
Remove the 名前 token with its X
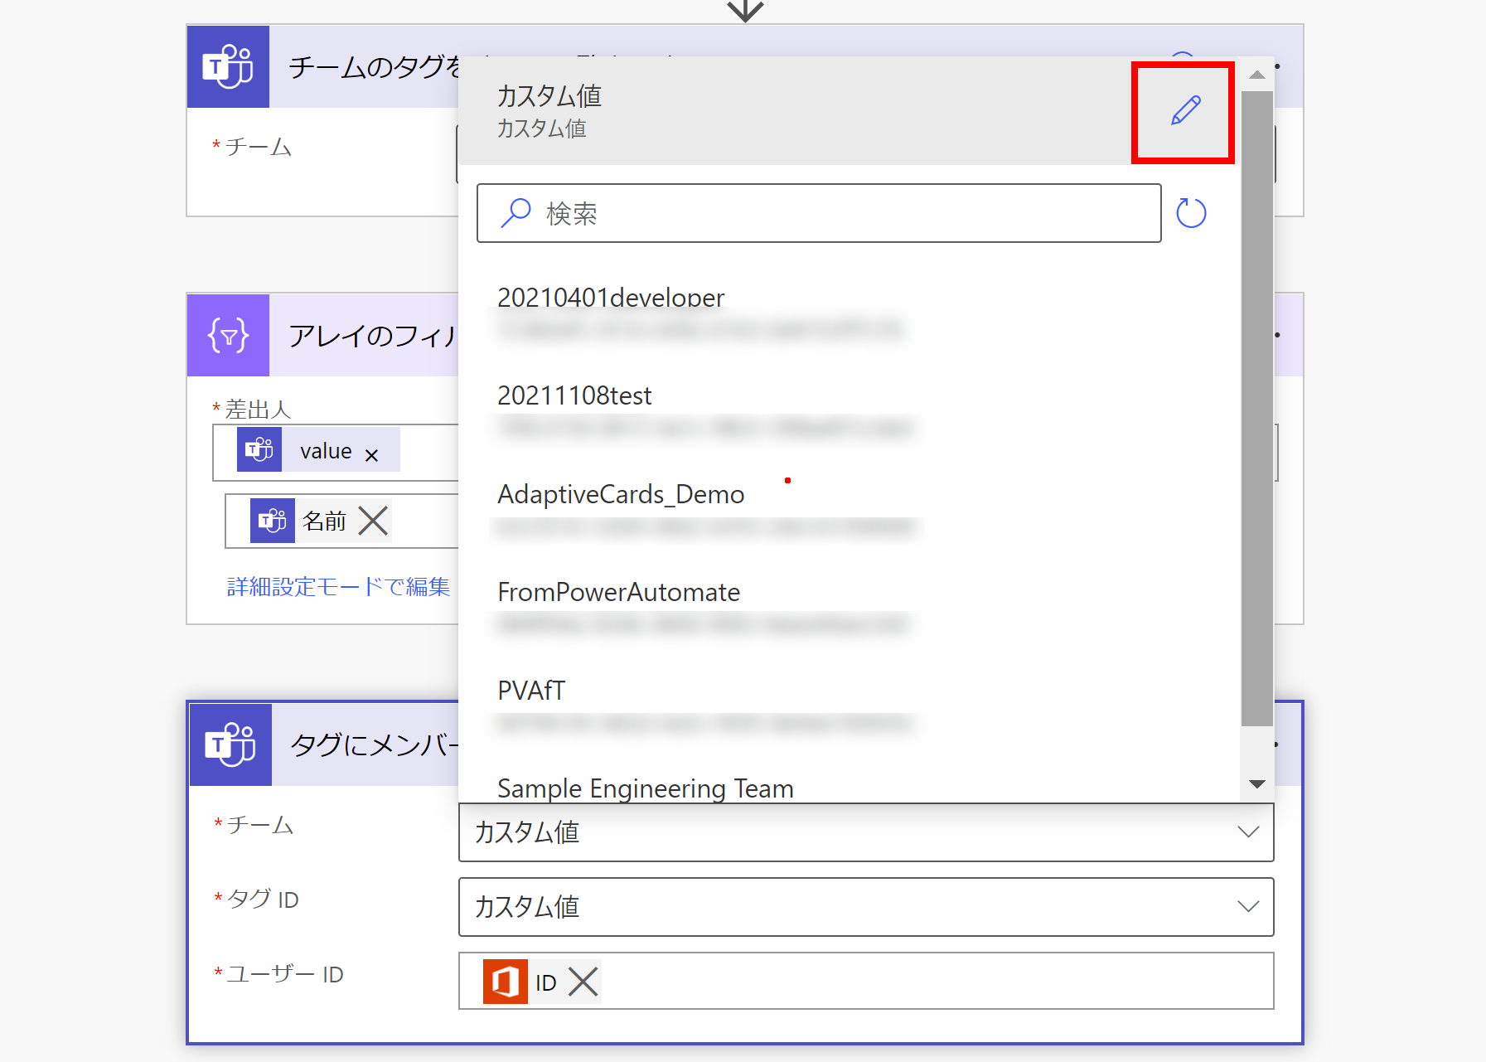pos(373,521)
